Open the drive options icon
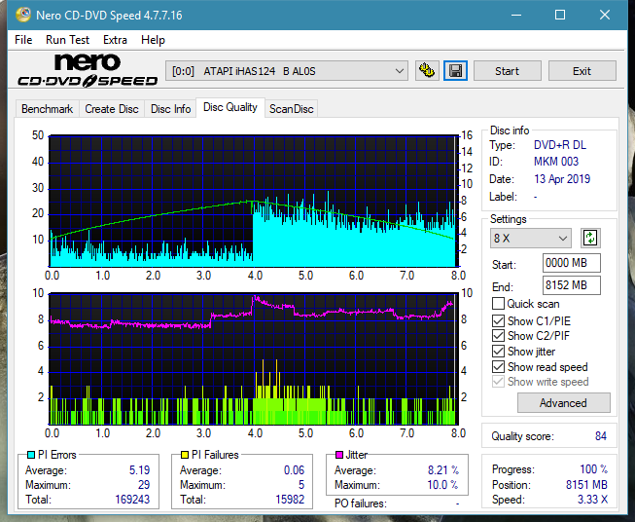Viewport: 635px width, 522px height. (427, 71)
